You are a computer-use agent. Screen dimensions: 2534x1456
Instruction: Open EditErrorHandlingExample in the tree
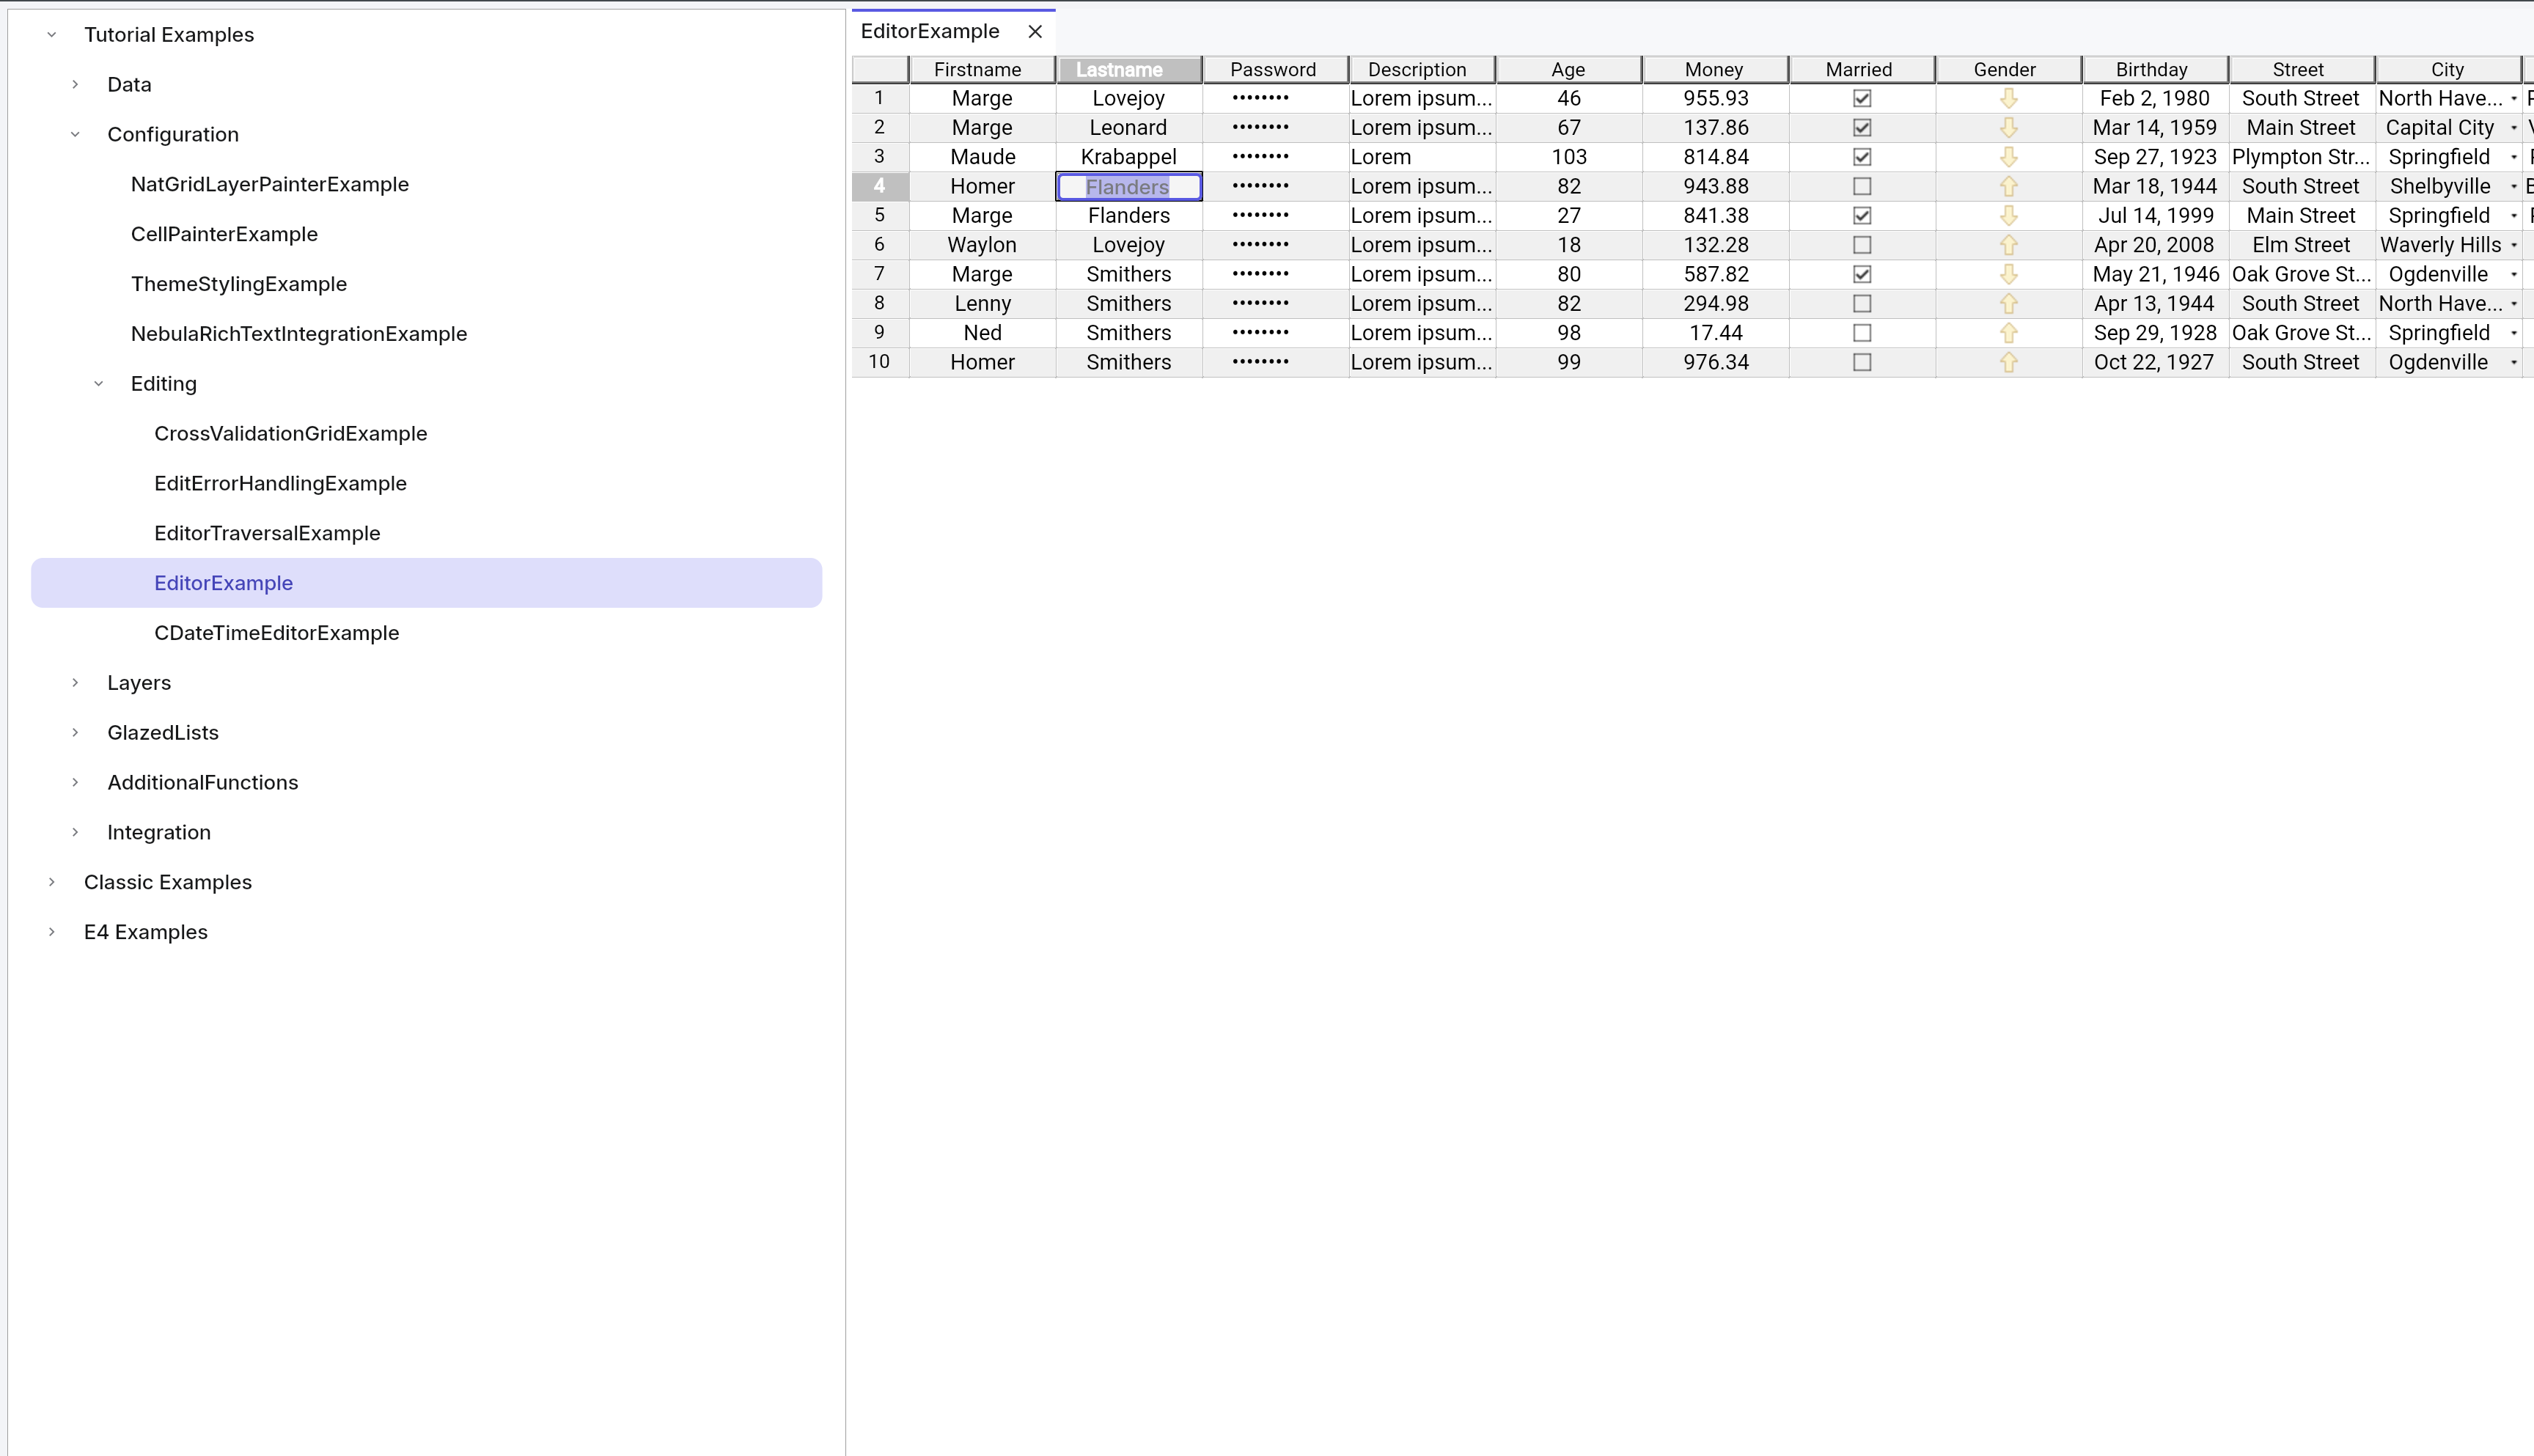click(281, 484)
